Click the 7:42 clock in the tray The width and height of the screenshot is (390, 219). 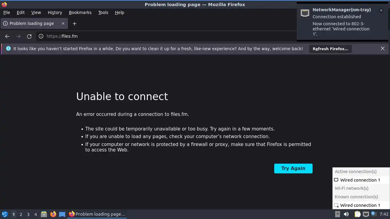384,214
